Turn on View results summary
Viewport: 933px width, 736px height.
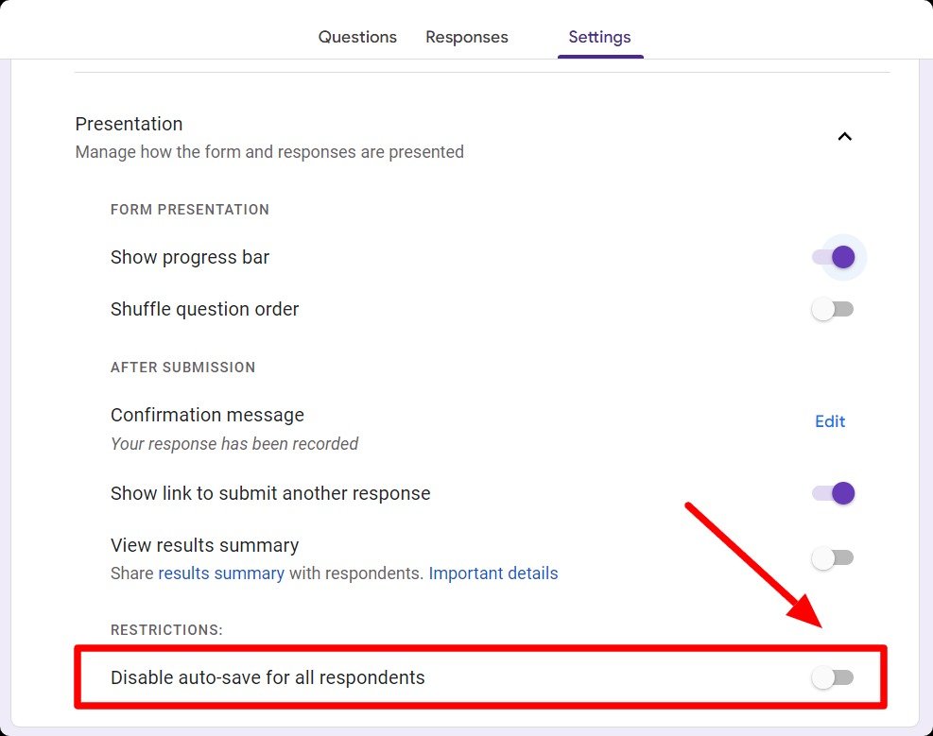coord(833,557)
